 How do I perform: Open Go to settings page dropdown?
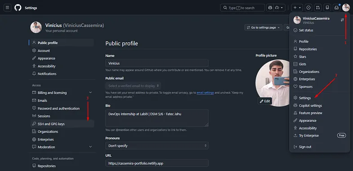click(263, 27)
